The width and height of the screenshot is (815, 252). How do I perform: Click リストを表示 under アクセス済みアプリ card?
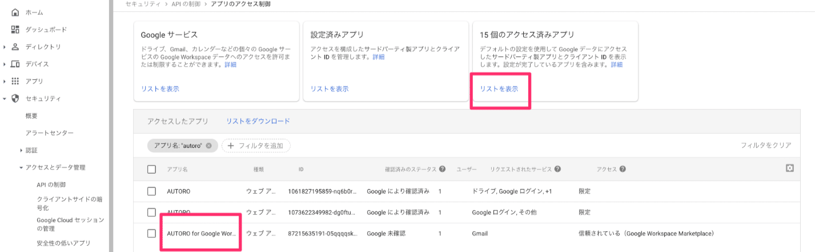[499, 89]
